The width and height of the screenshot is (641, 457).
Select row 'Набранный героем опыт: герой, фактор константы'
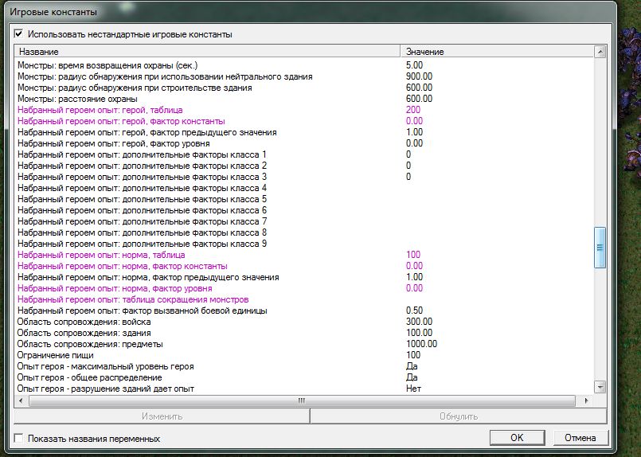[304, 121]
